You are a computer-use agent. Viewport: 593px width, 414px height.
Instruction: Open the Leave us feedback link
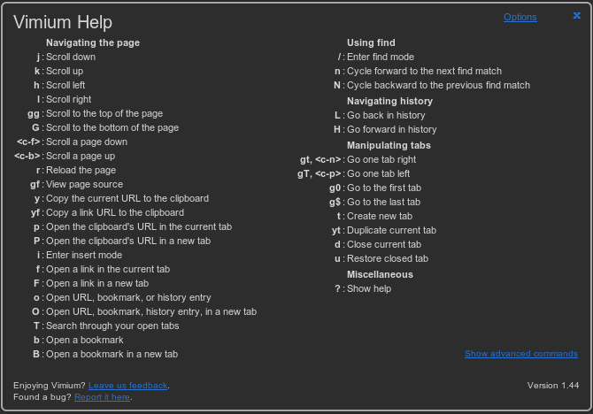coord(128,385)
